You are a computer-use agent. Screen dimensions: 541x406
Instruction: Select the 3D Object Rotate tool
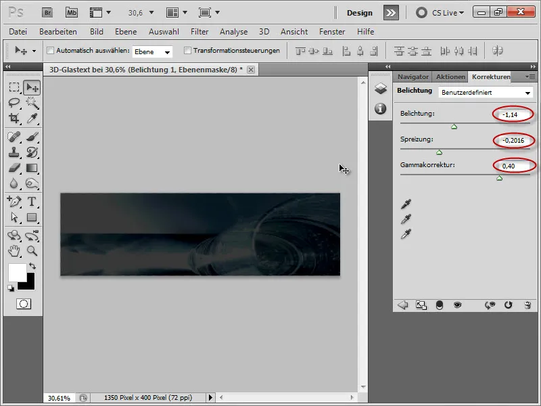pos(14,235)
